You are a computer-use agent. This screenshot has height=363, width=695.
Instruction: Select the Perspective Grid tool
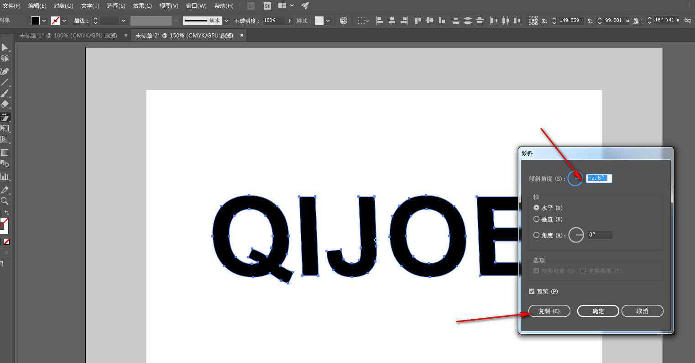click(x=5, y=140)
